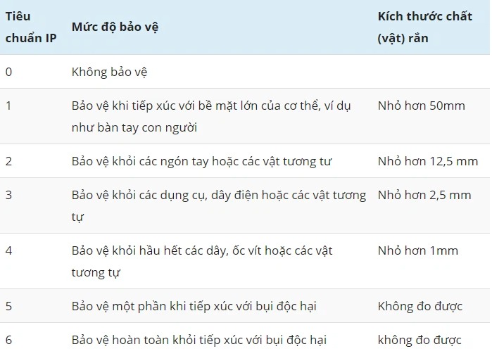Click IP standard number 6
The image size is (492, 356).
pos(8,340)
